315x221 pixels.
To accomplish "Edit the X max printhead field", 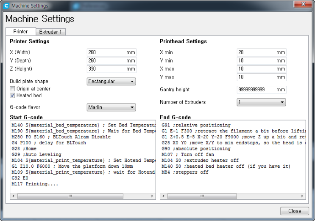I will (x=262, y=69).
